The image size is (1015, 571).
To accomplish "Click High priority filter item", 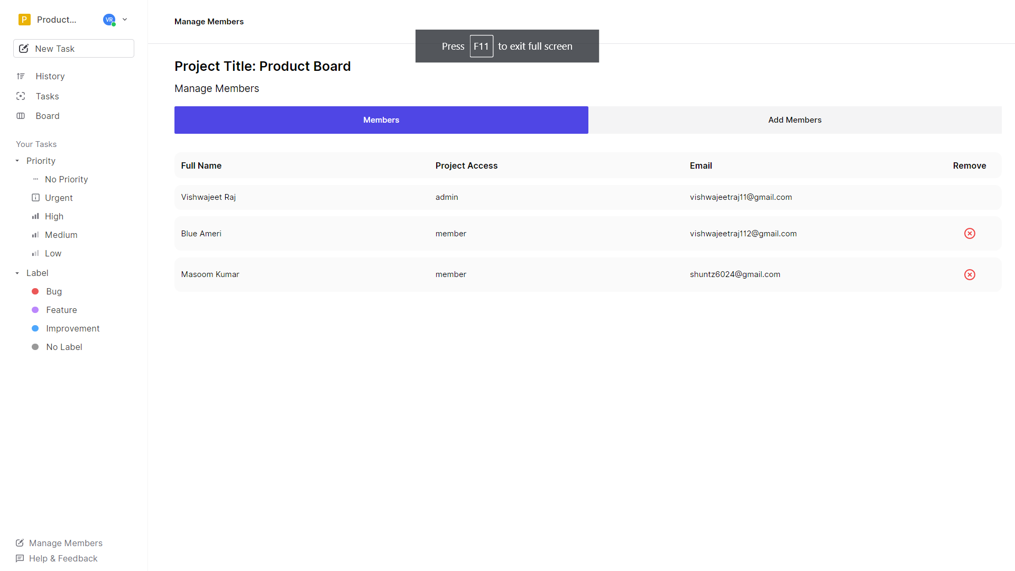I will tap(54, 216).
